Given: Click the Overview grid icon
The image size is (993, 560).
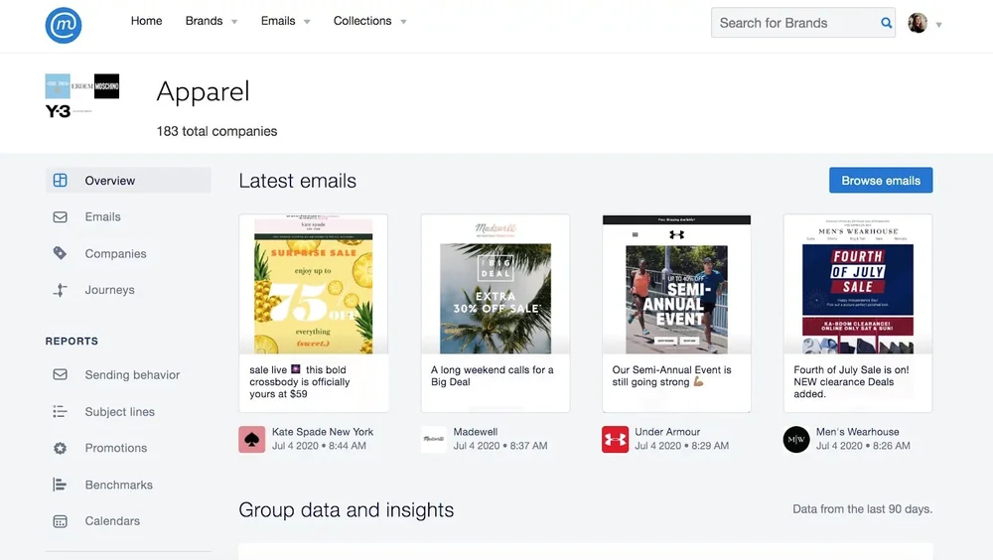Looking at the screenshot, I should (x=61, y=180).
